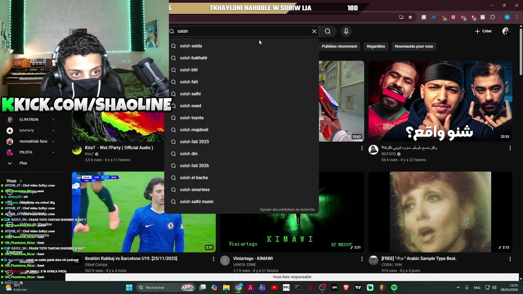
Task: Open options menu for Viniartego KIMAWI video
Action: click(x=362, y=259)
